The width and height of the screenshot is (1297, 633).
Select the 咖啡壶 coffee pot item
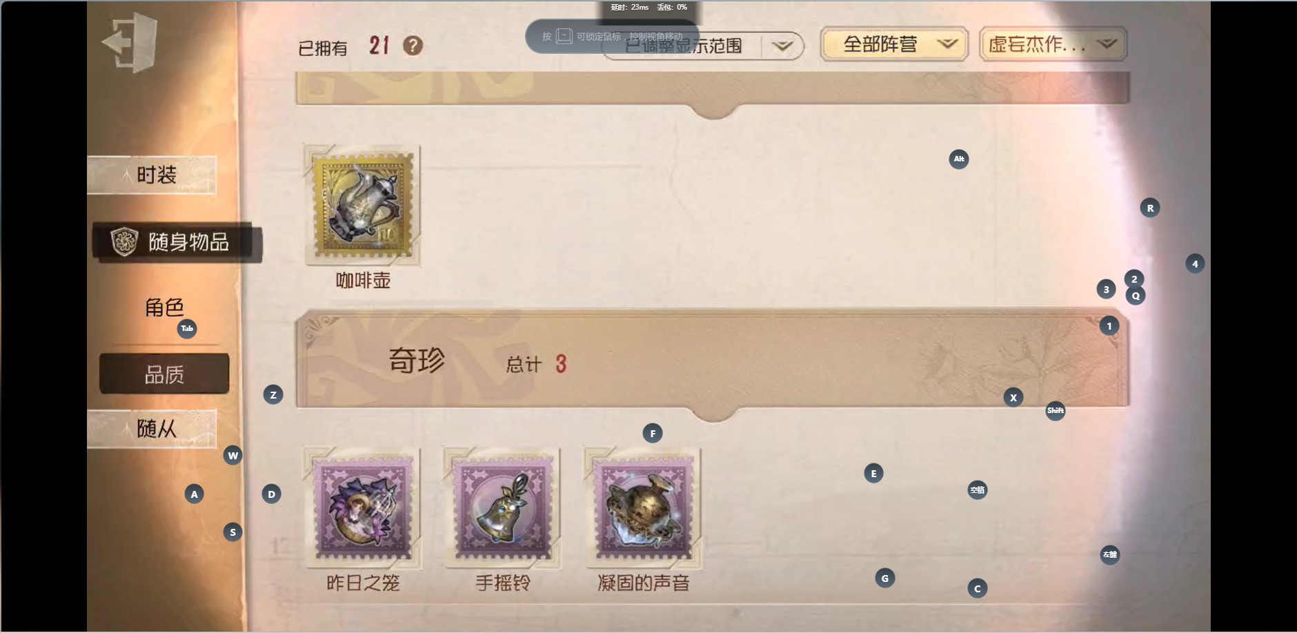pyautogui.click(x=362, y=205)
